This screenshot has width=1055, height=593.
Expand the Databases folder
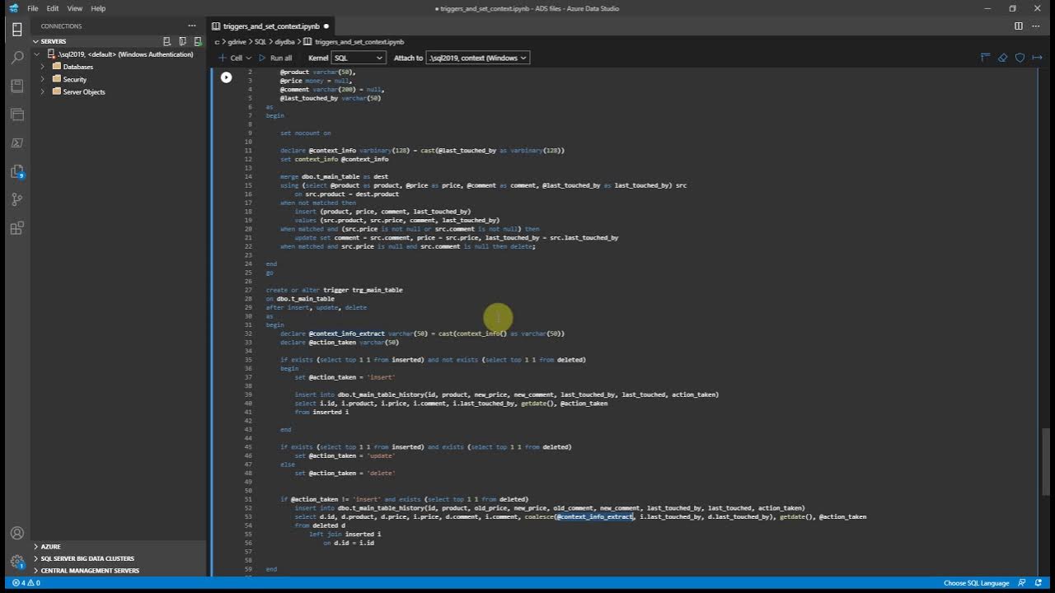pyautogui.click(x=43, y=67)
